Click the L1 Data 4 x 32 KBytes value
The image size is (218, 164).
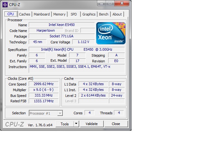93,84
